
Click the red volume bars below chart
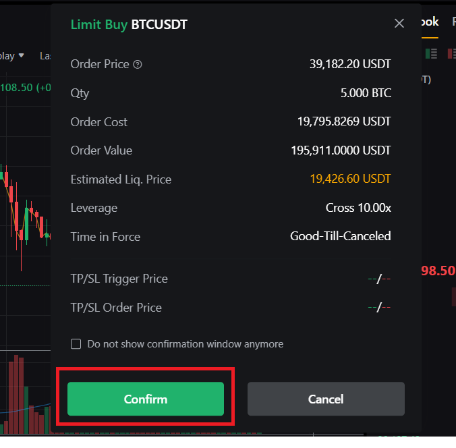click(x=16, y=393)
